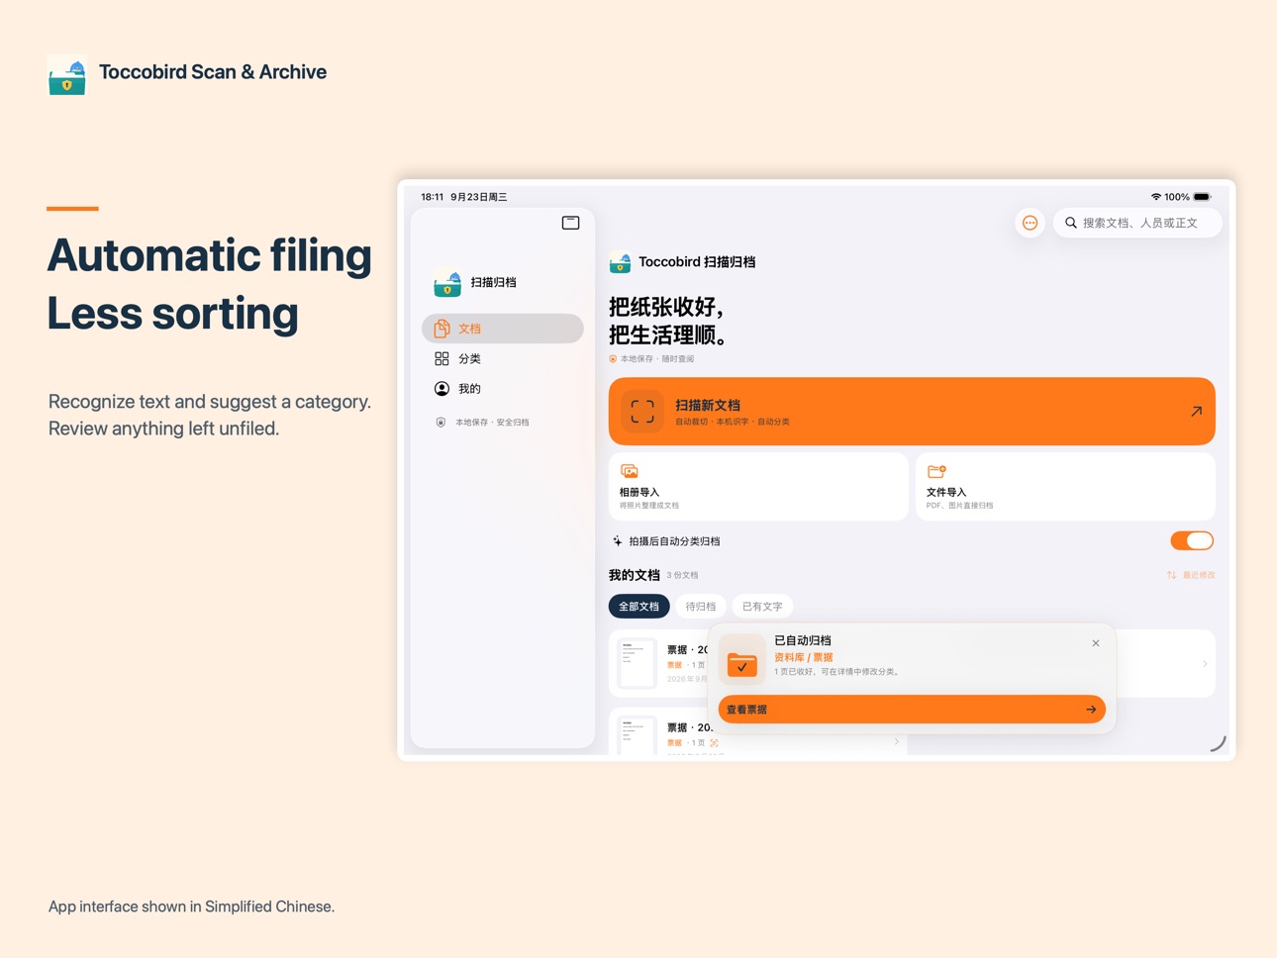Viewport: 1277px width, 958px height.
Task: Click the scan icon beside 1页 in the lower row
Action: [x=714, y=743]
